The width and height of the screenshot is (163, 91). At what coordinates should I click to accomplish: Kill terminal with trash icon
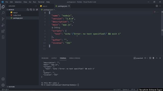point(153,58)
